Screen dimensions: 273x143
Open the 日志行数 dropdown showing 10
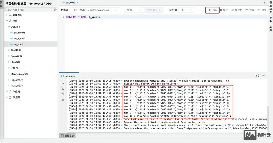[186, 10]
